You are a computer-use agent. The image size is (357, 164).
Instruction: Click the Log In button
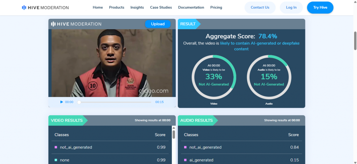(x=291, y=7)
